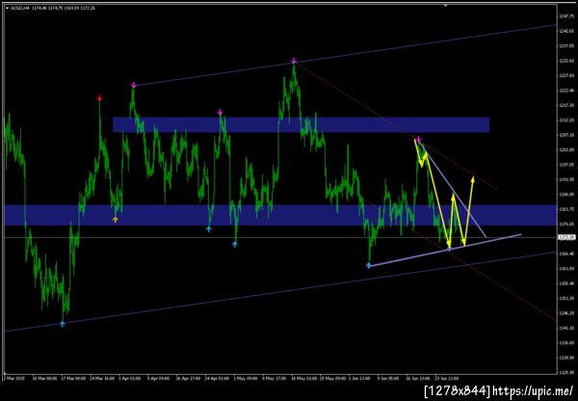Select the blue marker at the early June low
This screenshot has width=578, height=401.
click(368, 266)
